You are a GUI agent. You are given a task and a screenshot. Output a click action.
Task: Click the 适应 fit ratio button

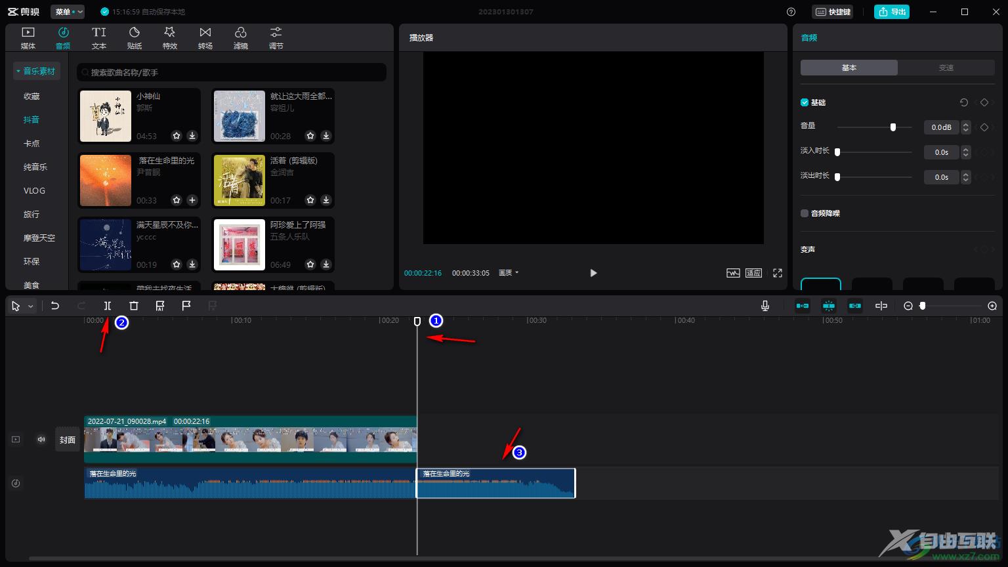(x=753, y=273)
